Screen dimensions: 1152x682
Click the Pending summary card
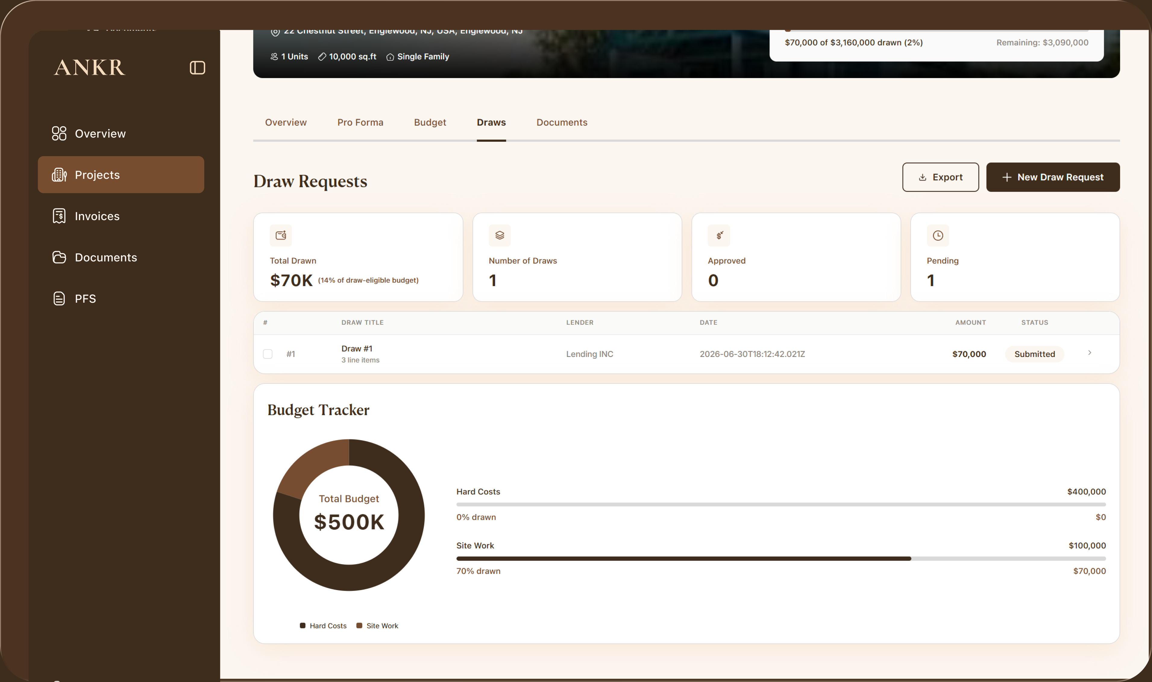coord(1015,257)
